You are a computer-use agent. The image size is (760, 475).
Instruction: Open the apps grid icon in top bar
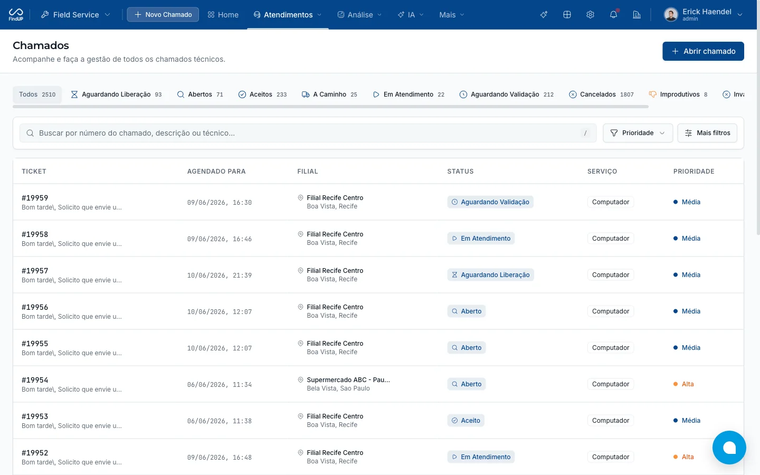tap(567, 15)
